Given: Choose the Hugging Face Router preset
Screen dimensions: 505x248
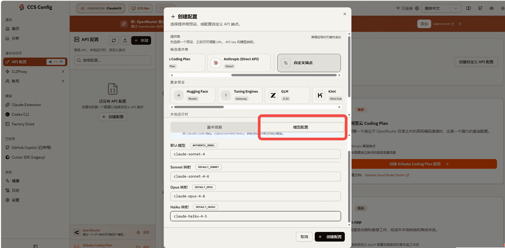Looking at the screenshot, I should tap(193, 95).
